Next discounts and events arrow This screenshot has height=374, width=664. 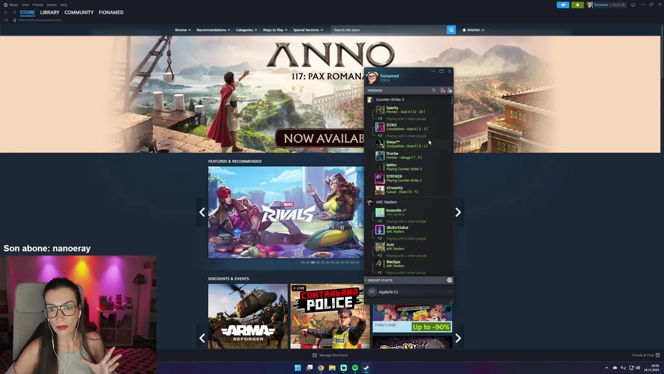click(458, 338)
